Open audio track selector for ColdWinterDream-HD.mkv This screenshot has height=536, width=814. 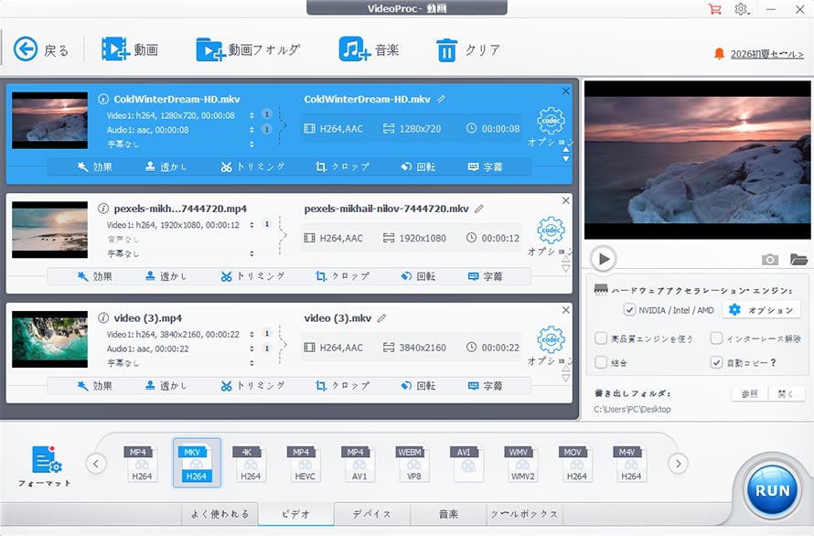pyautogui.click(x=252, y=130)
